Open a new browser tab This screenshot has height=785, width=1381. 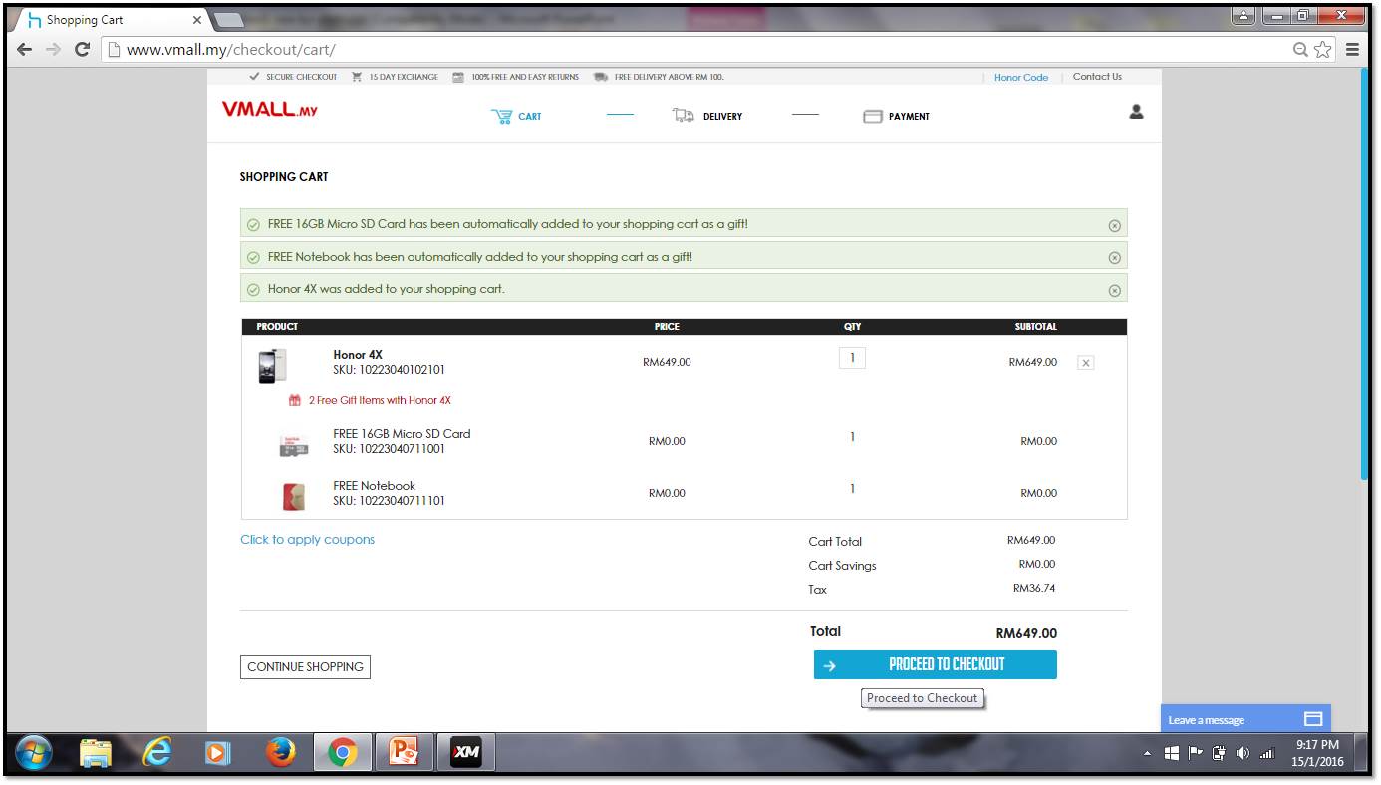[228, 20]
